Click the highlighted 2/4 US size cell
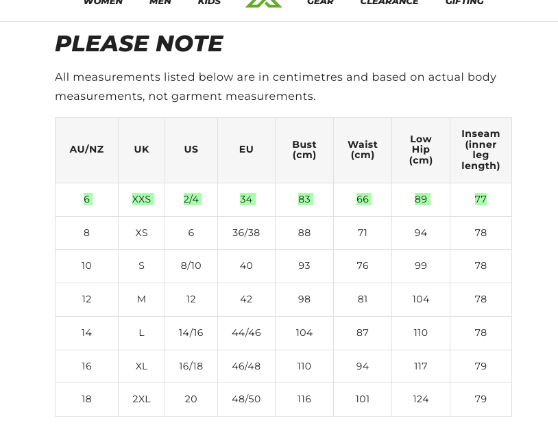Screen dimensions: 558x429 pos(191,199)
